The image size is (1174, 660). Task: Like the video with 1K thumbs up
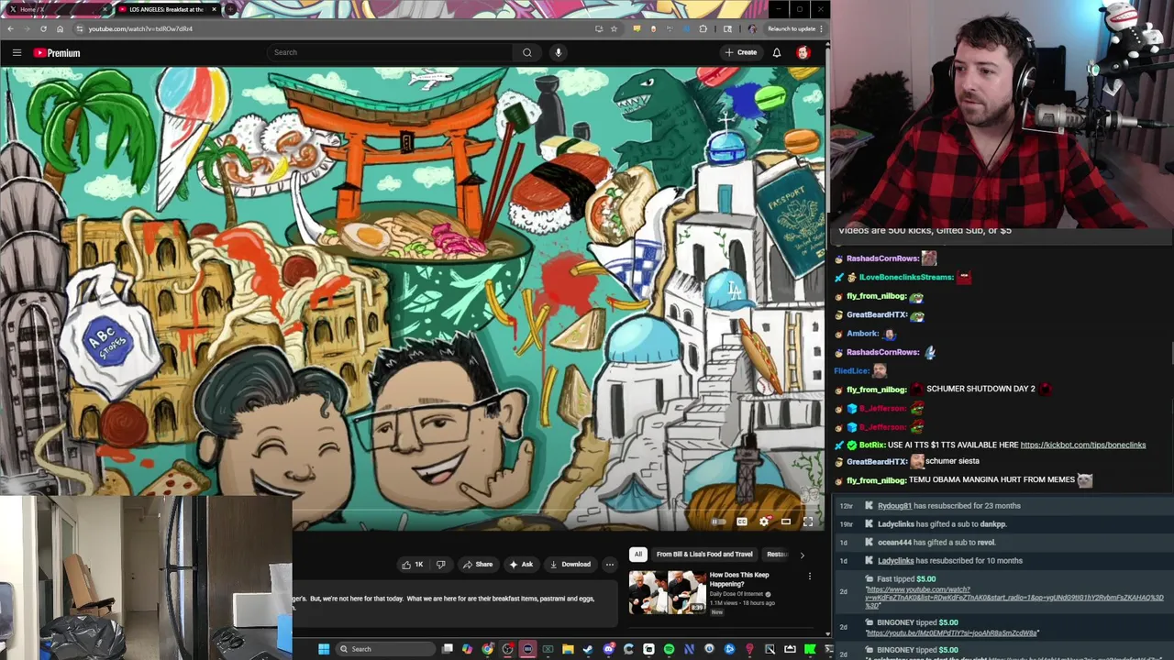click(413, 565)
